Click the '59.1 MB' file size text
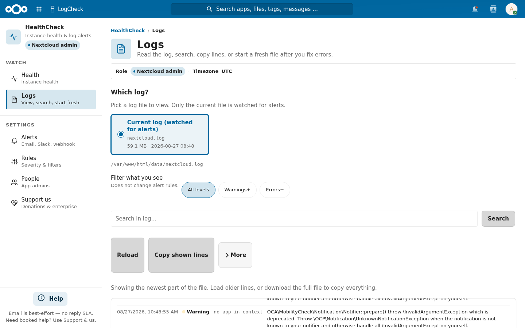525x328 pixels. (x=137, y=146)
